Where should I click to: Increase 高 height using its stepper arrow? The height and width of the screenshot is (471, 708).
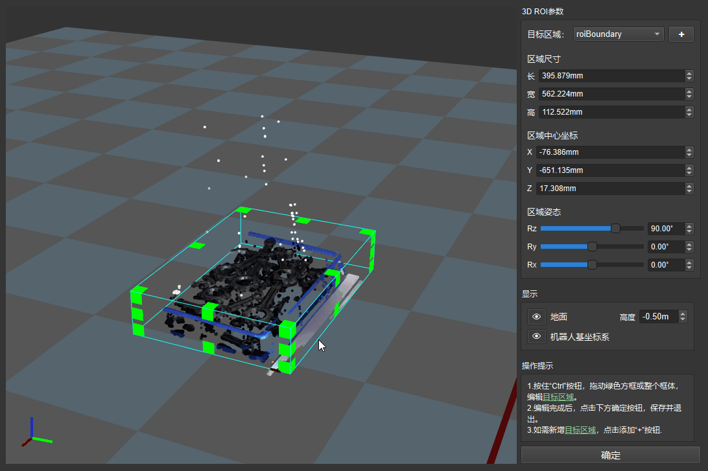pos(689,109)
